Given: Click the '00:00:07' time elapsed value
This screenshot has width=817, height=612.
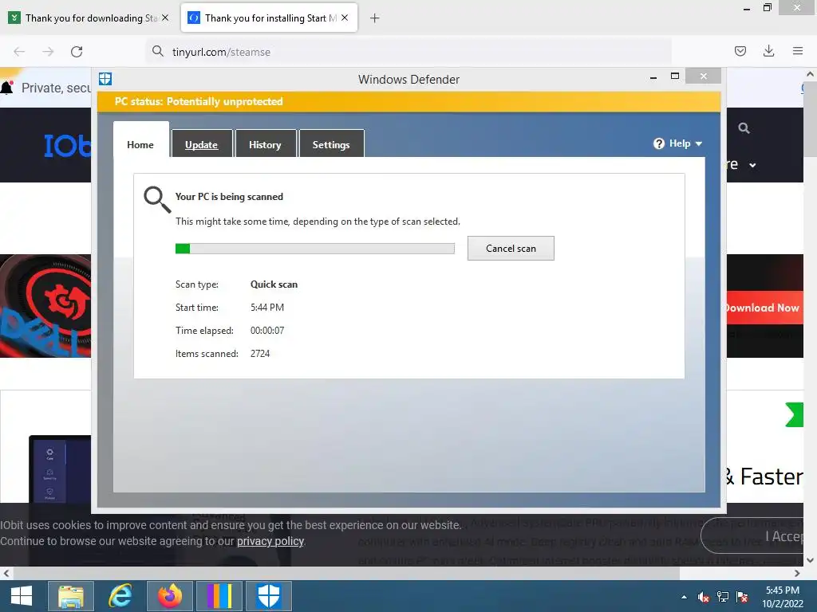Looking at the screenshot, I should pyautogui.click(x=267, y=331).
